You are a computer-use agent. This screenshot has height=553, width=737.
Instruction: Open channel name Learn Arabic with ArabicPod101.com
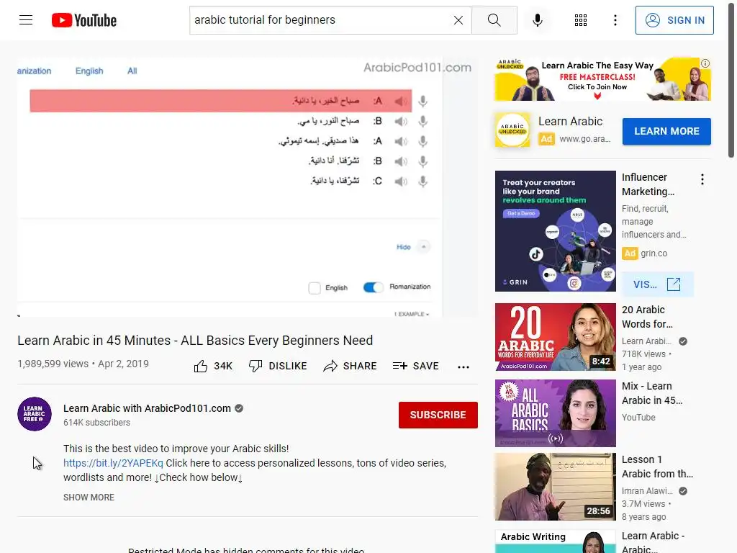coord(147,408)
